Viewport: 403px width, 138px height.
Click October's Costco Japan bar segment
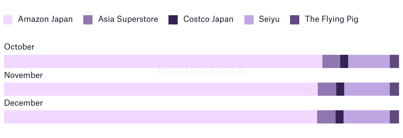(344, 61)
